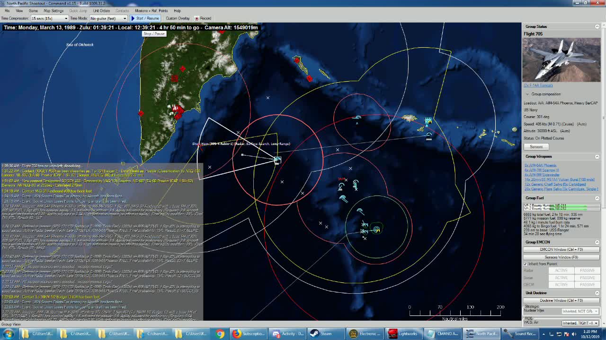The height and width of the screenshot is (340, 606).
Task: Click the F-14A Tomcat aircraft photo
Action: pos(561,59)
